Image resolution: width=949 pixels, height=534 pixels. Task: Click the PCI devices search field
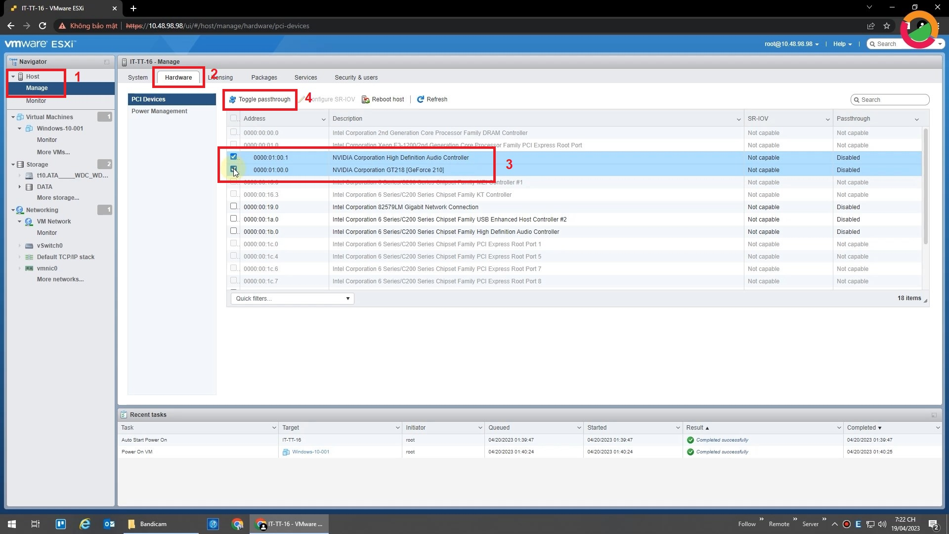tap(889, 99)
